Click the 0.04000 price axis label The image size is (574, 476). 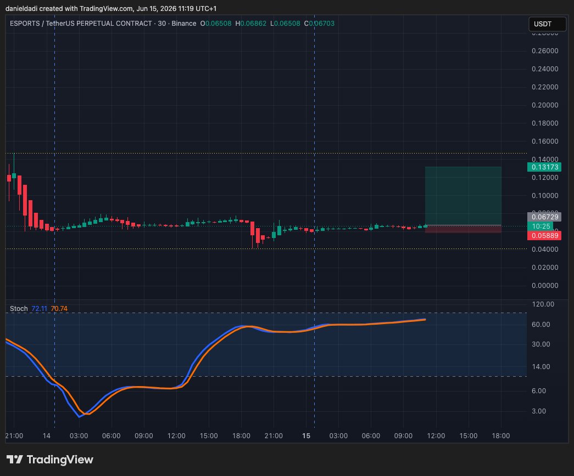[x=545, y=250]
